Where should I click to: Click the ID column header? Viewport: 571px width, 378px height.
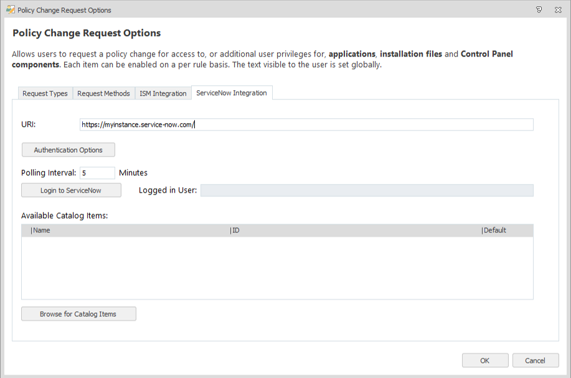355,231
